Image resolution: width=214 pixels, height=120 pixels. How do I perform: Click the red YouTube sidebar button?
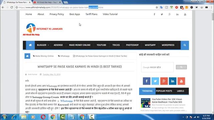tap(181, 81)
